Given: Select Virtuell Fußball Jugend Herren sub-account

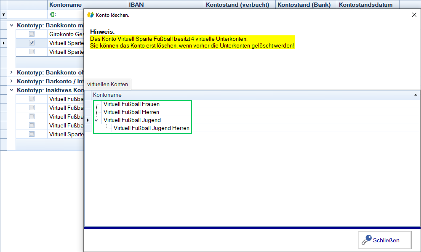Looking at the screenshot, I should [151, 128].
